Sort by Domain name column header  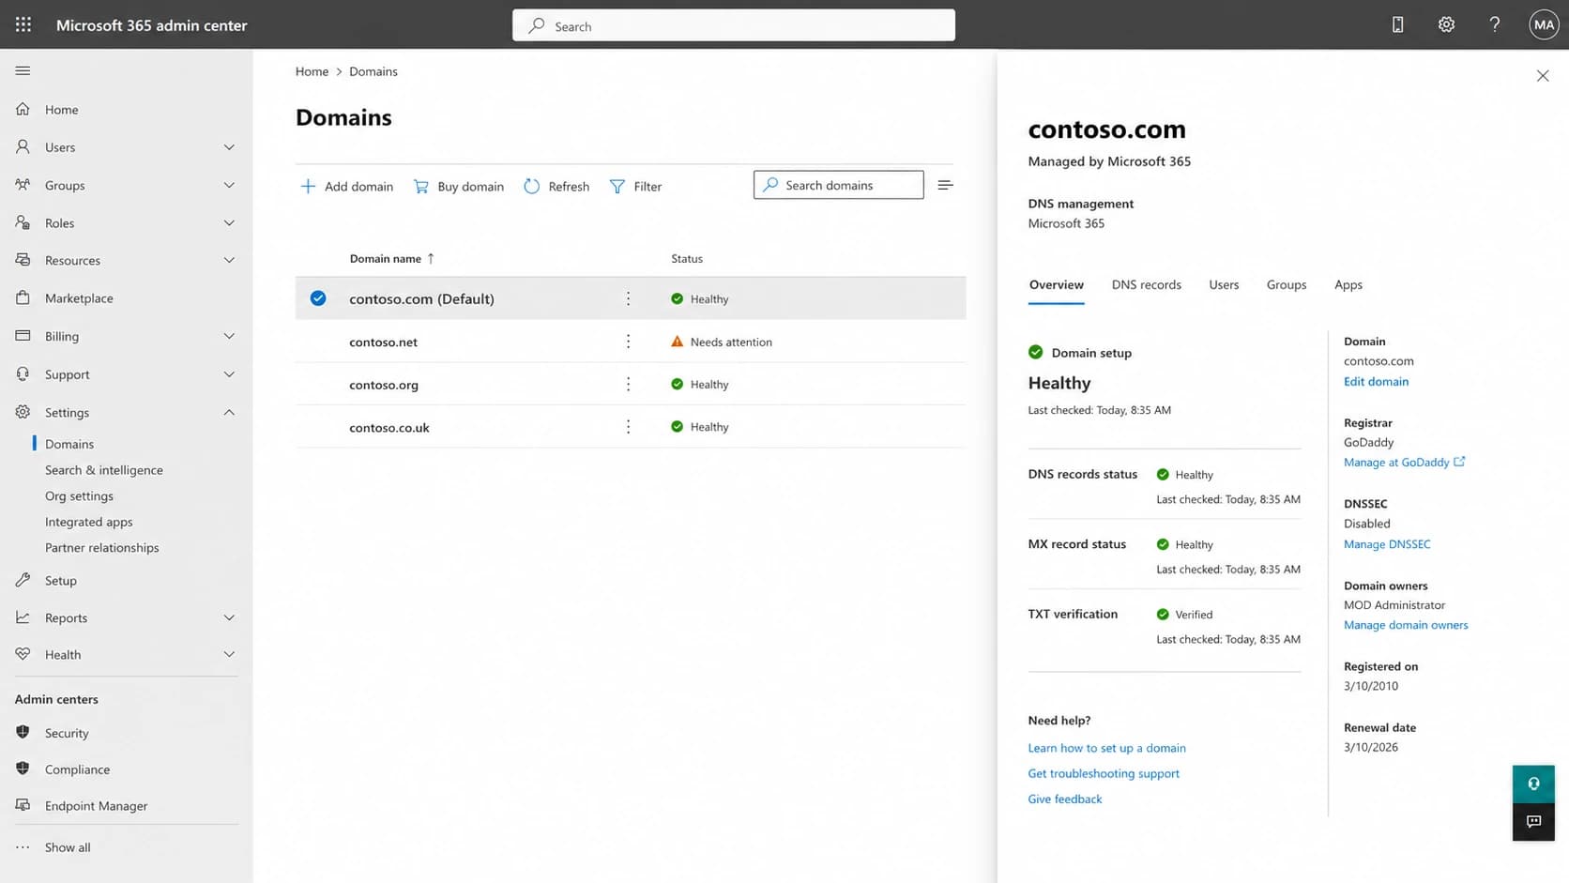click(391, 258)
